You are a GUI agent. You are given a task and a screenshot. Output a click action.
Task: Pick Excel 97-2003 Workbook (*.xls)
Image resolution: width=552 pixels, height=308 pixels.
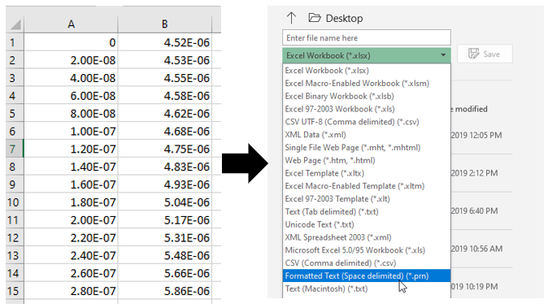coord(367,109)
